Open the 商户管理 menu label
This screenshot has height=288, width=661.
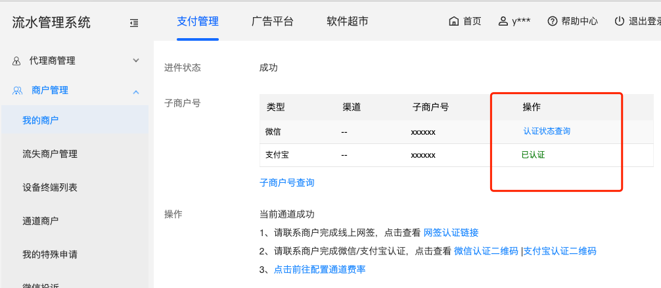click(x=50, y=90)
